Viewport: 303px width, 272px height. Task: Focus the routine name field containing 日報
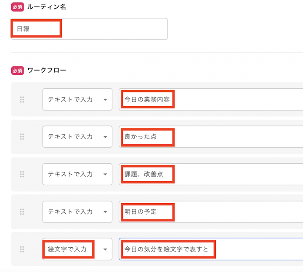coord(89,29)
